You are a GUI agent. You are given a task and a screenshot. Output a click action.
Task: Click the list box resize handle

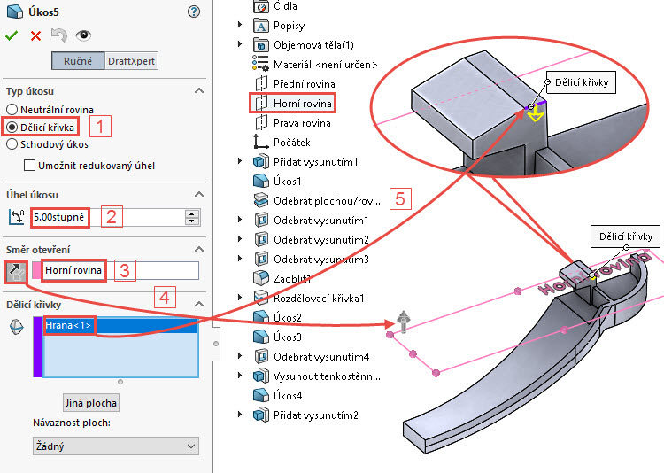click(120, 382)
